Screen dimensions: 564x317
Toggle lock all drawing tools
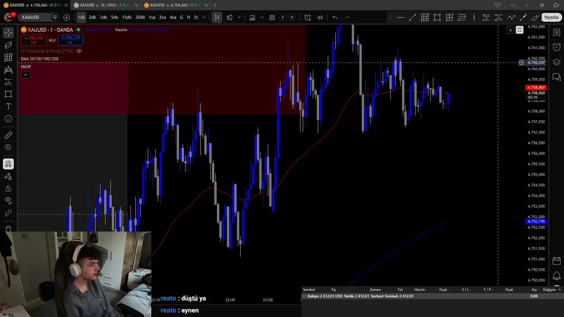point(8,188)
